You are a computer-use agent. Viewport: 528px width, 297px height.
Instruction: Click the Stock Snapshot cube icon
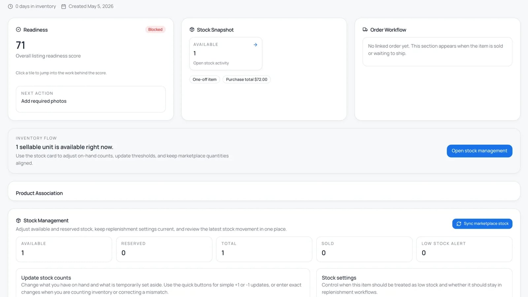192,30
